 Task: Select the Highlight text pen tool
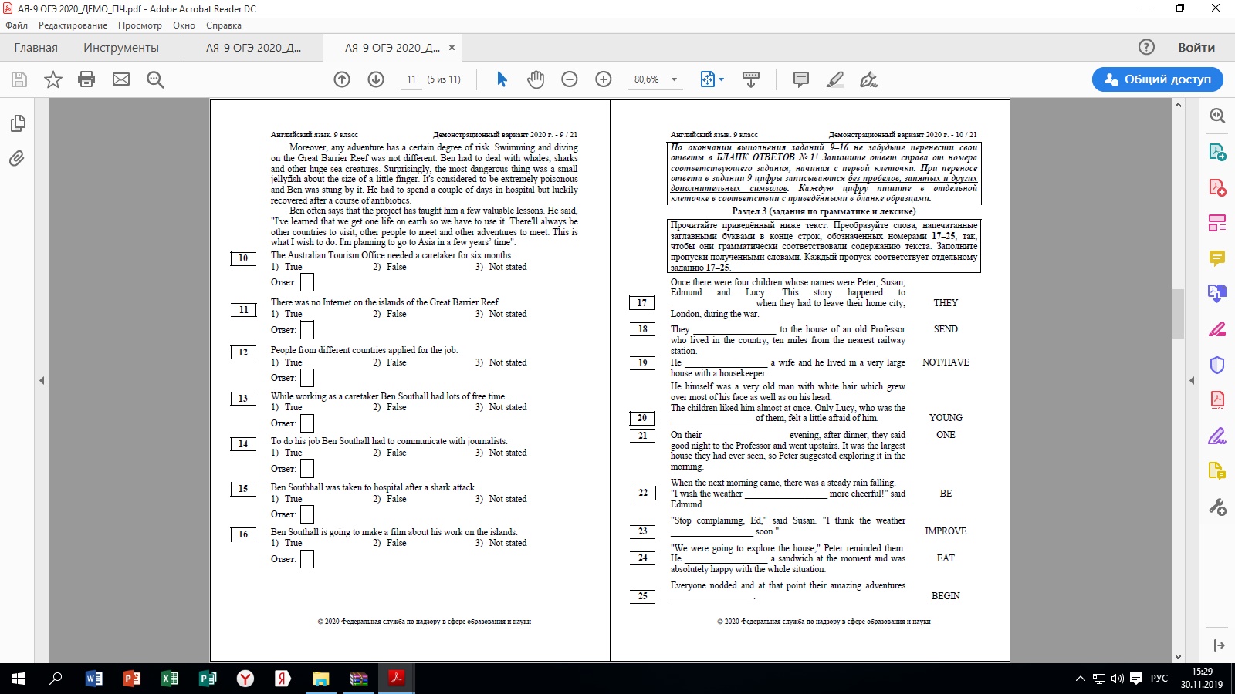[834, 79]
